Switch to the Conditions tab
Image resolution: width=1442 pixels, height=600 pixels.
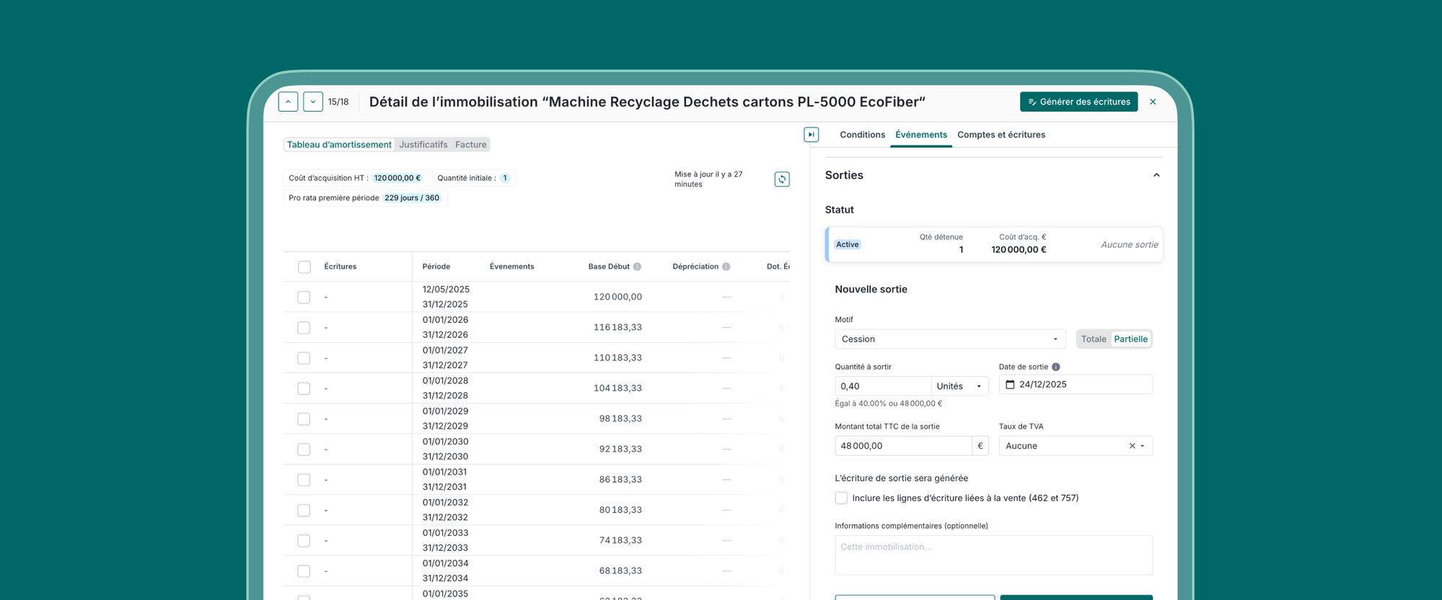click(x=862, y=135)
